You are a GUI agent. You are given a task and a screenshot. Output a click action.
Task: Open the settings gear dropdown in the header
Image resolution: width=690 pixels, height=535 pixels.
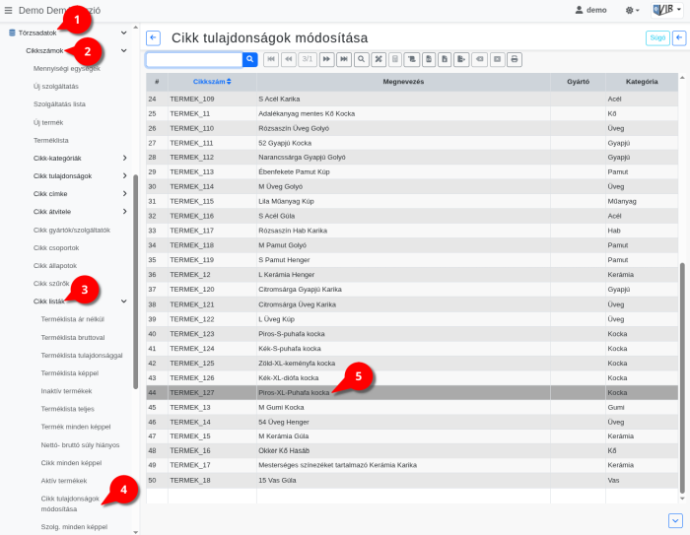coord(630,9)
